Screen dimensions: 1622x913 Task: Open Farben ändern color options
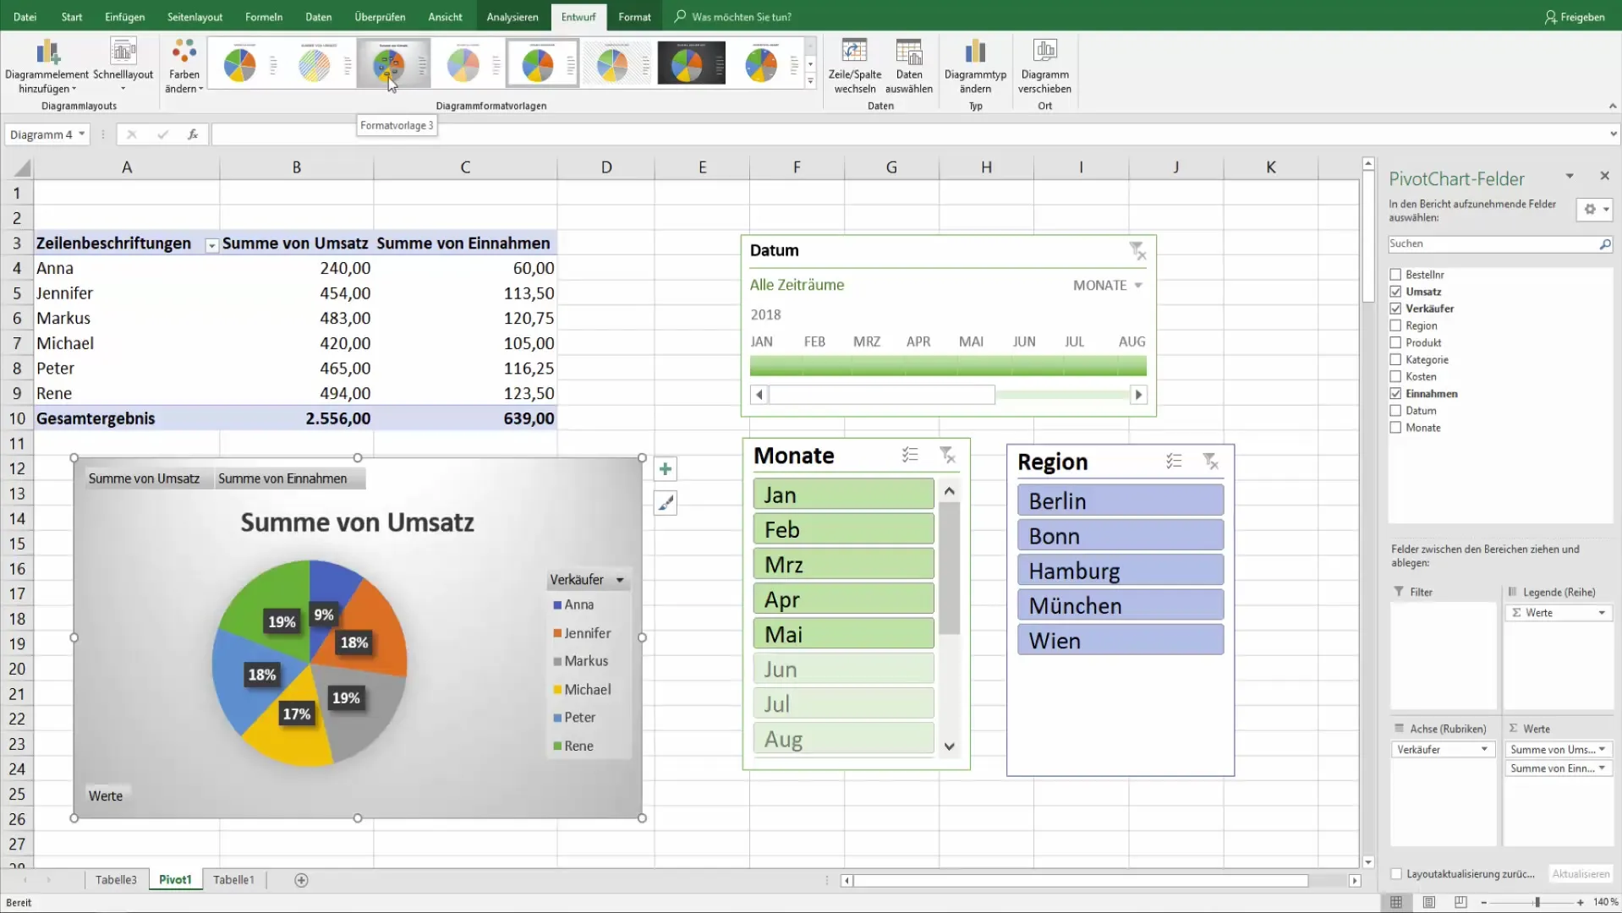click(184, 66)
